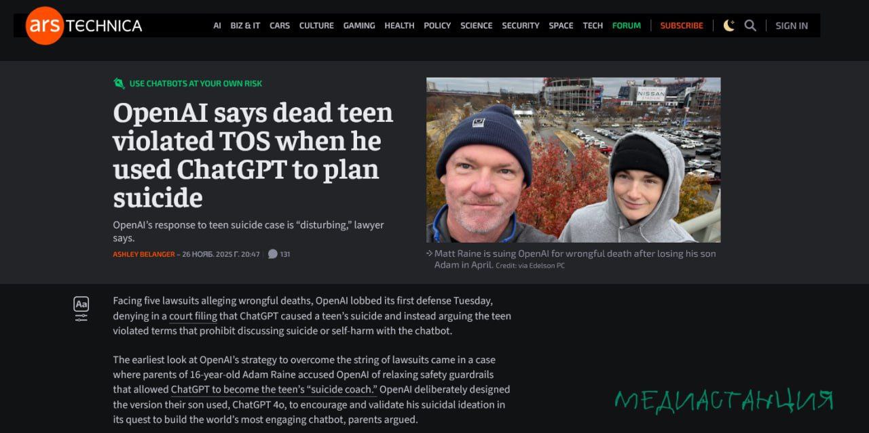This screenshot has width=869, height=433.
Task: Open the text settings Aa icon
Action: coord(81,308)
